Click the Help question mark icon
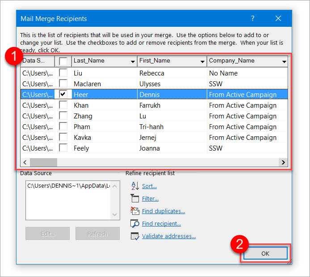 (x=253, y=19)
